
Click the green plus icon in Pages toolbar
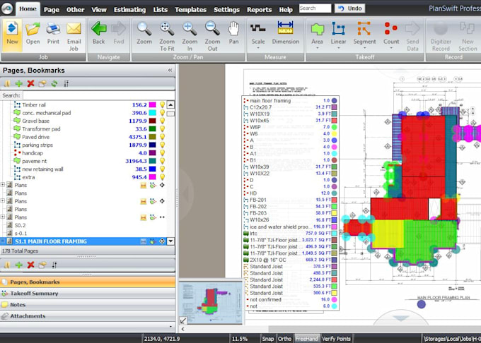tap(18, 83)
